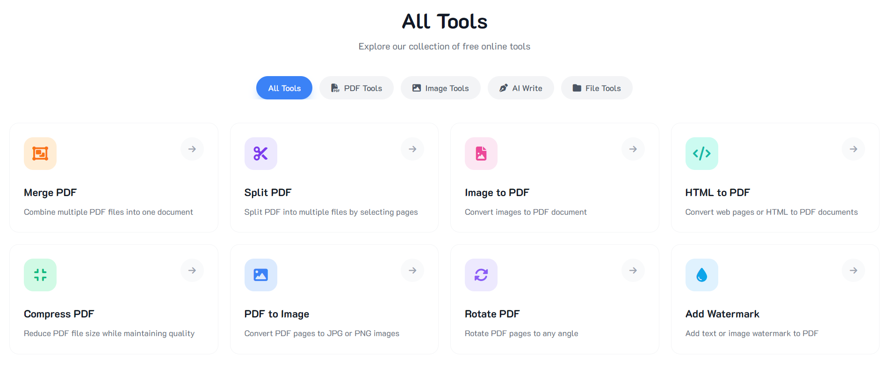Click the teal HTML code brackets icon
Screen dimensions: 888x366
[702, 154]
